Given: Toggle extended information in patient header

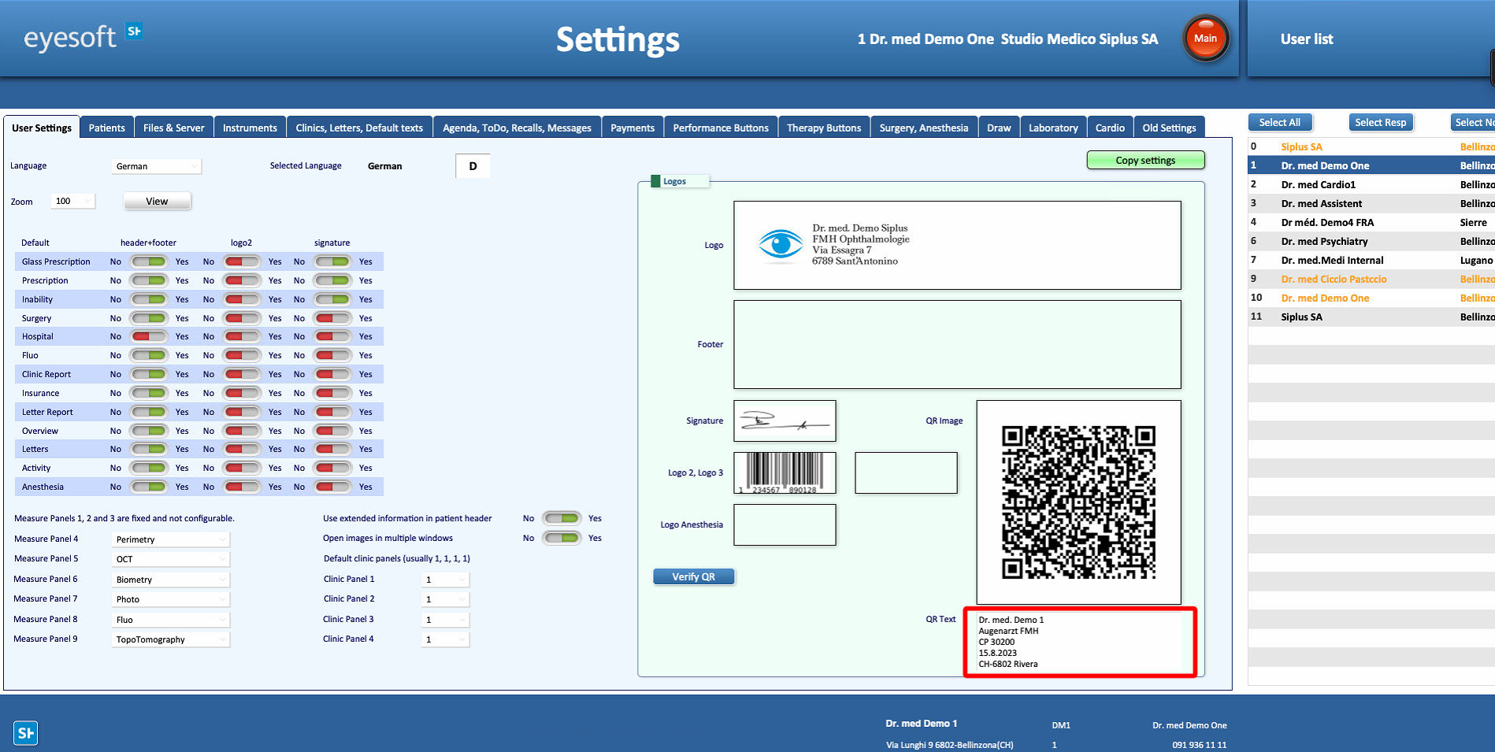Looking at the screenshot, I should click(562, 518).
